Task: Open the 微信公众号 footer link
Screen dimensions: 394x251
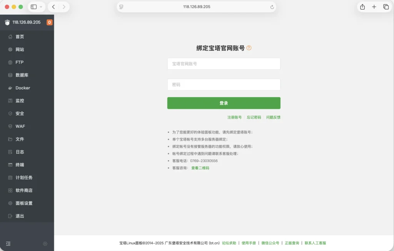Action: coord(270,243)
